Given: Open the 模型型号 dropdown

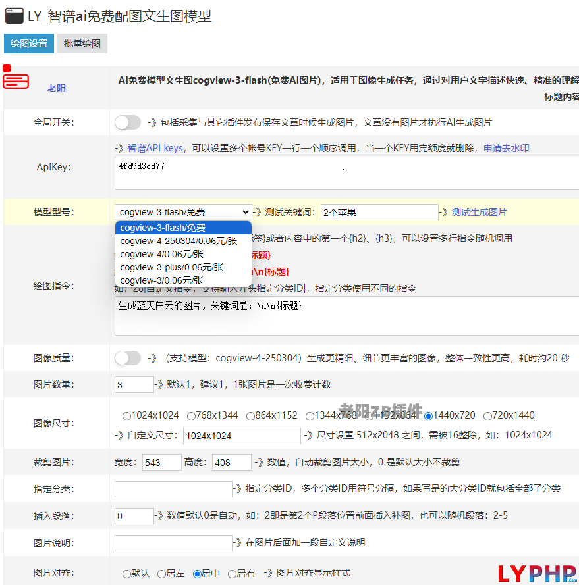Looking at the screenshot, I should [183, 212].
